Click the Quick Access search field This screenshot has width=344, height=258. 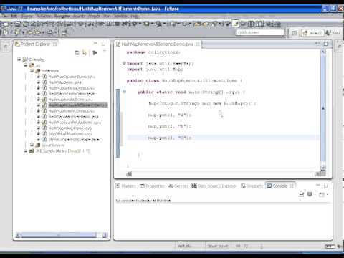[260, 32]
